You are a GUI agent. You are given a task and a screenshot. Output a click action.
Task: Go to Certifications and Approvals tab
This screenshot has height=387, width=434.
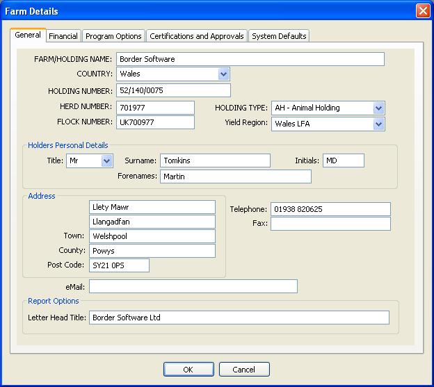[x=197, y=36]
